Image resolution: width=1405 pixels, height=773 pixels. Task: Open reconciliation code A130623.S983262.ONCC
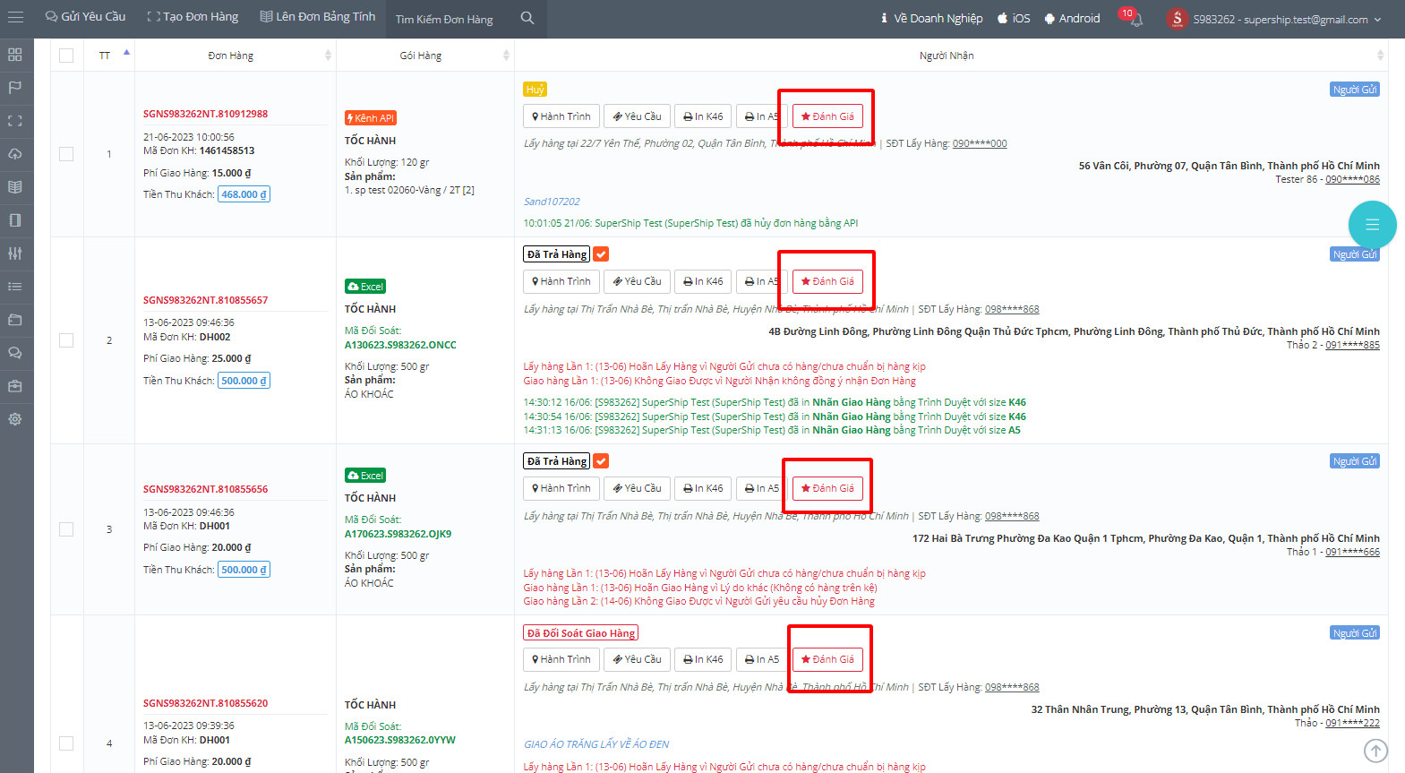click(x=400, y=345)
